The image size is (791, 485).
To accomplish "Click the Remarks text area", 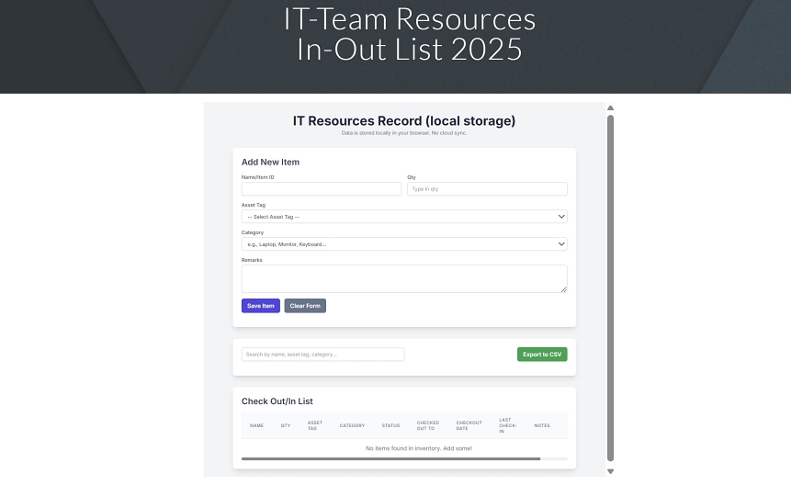I will [x=404, y=278].
